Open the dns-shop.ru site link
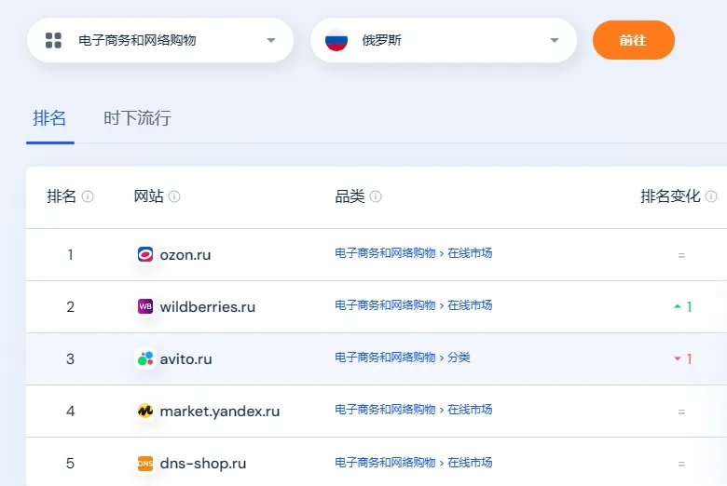Viewport: 727px width, 486px height. [202, 464]
